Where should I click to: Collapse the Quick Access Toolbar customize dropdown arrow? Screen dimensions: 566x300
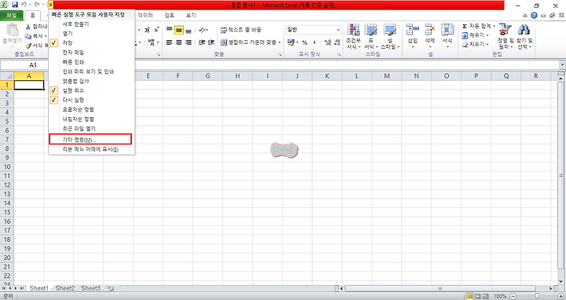click(x=50, y=5)
